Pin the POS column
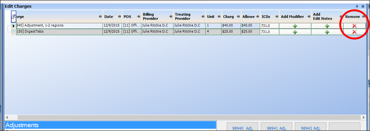Image resolution: width=370 pixels, height=131 pixels. 139,17
